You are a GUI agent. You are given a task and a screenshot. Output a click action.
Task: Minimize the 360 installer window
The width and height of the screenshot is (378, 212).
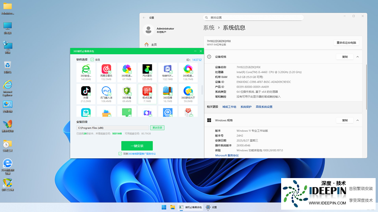tap(195, 51)
